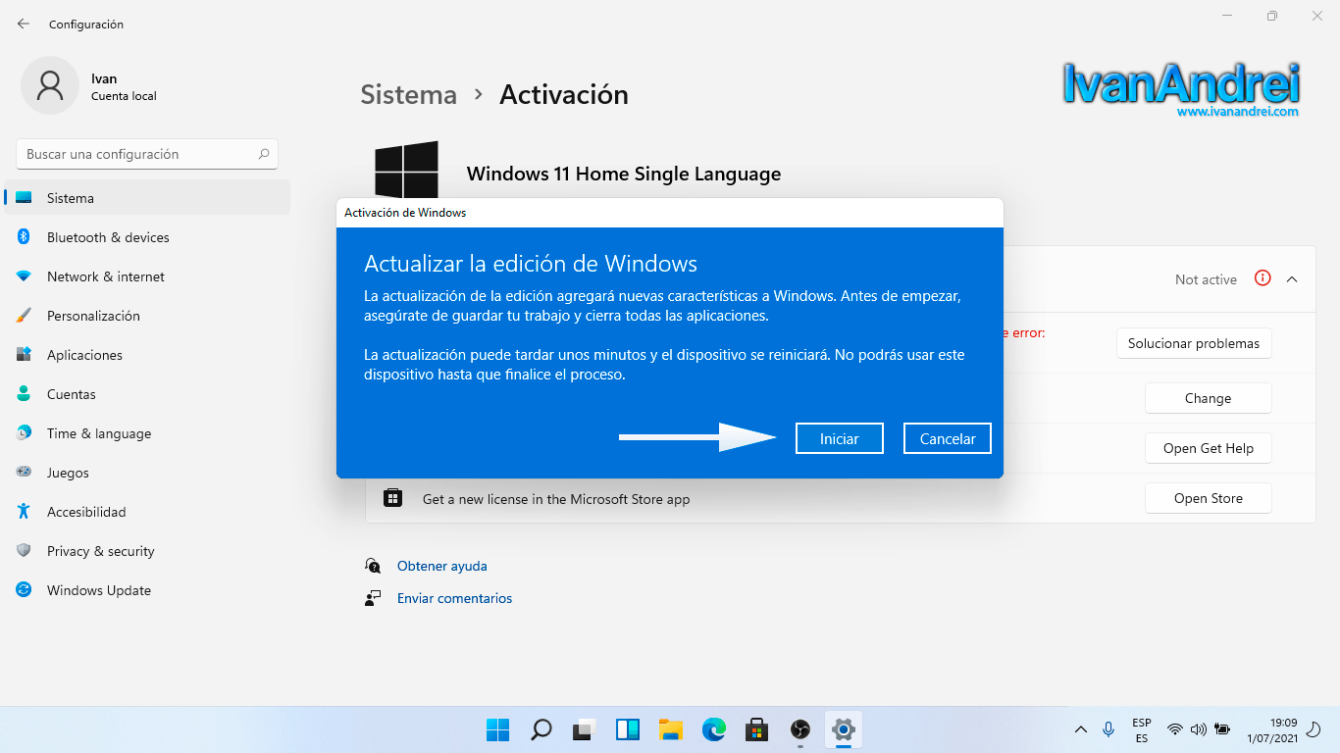The height and width of the screenshot is (753, 1340).
Task: Click the Buscar una configuración search box
Action: point(147,154)
